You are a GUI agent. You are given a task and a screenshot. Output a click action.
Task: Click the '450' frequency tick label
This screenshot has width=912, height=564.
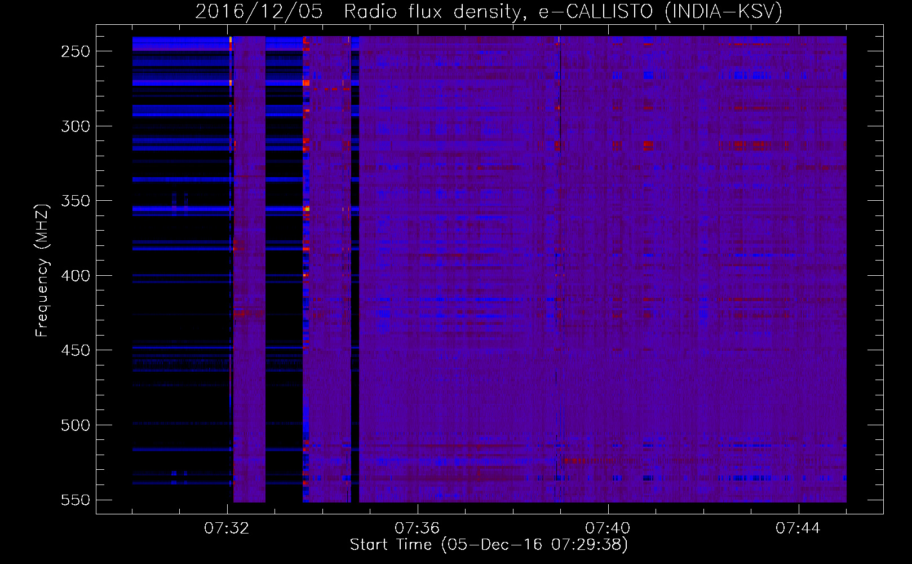76,350
